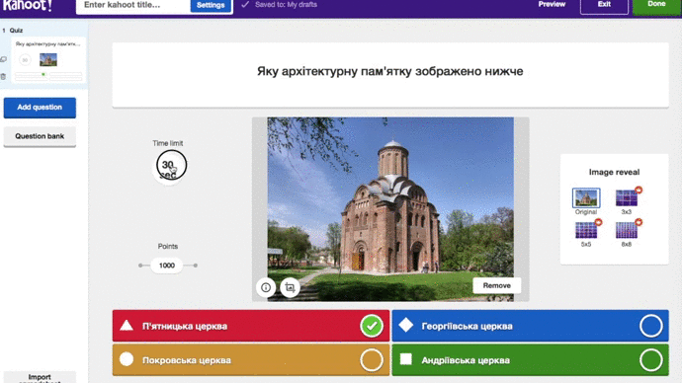
Task: Select Original image reveal option
Action: [586, 198]
